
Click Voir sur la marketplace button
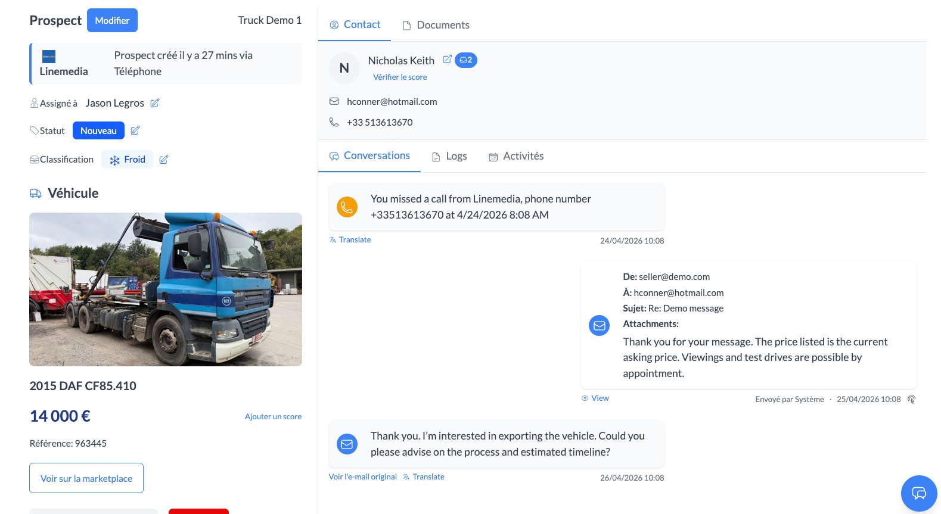click(86, 478)
